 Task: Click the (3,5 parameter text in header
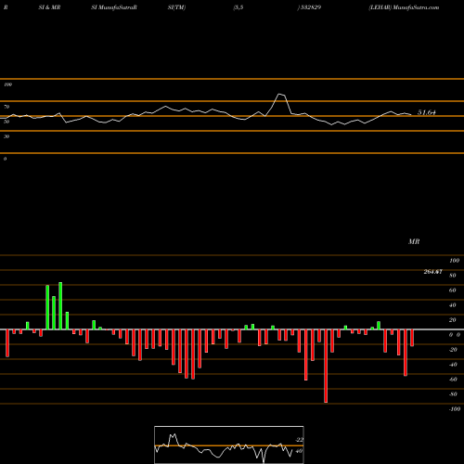[x=238, y=7]
